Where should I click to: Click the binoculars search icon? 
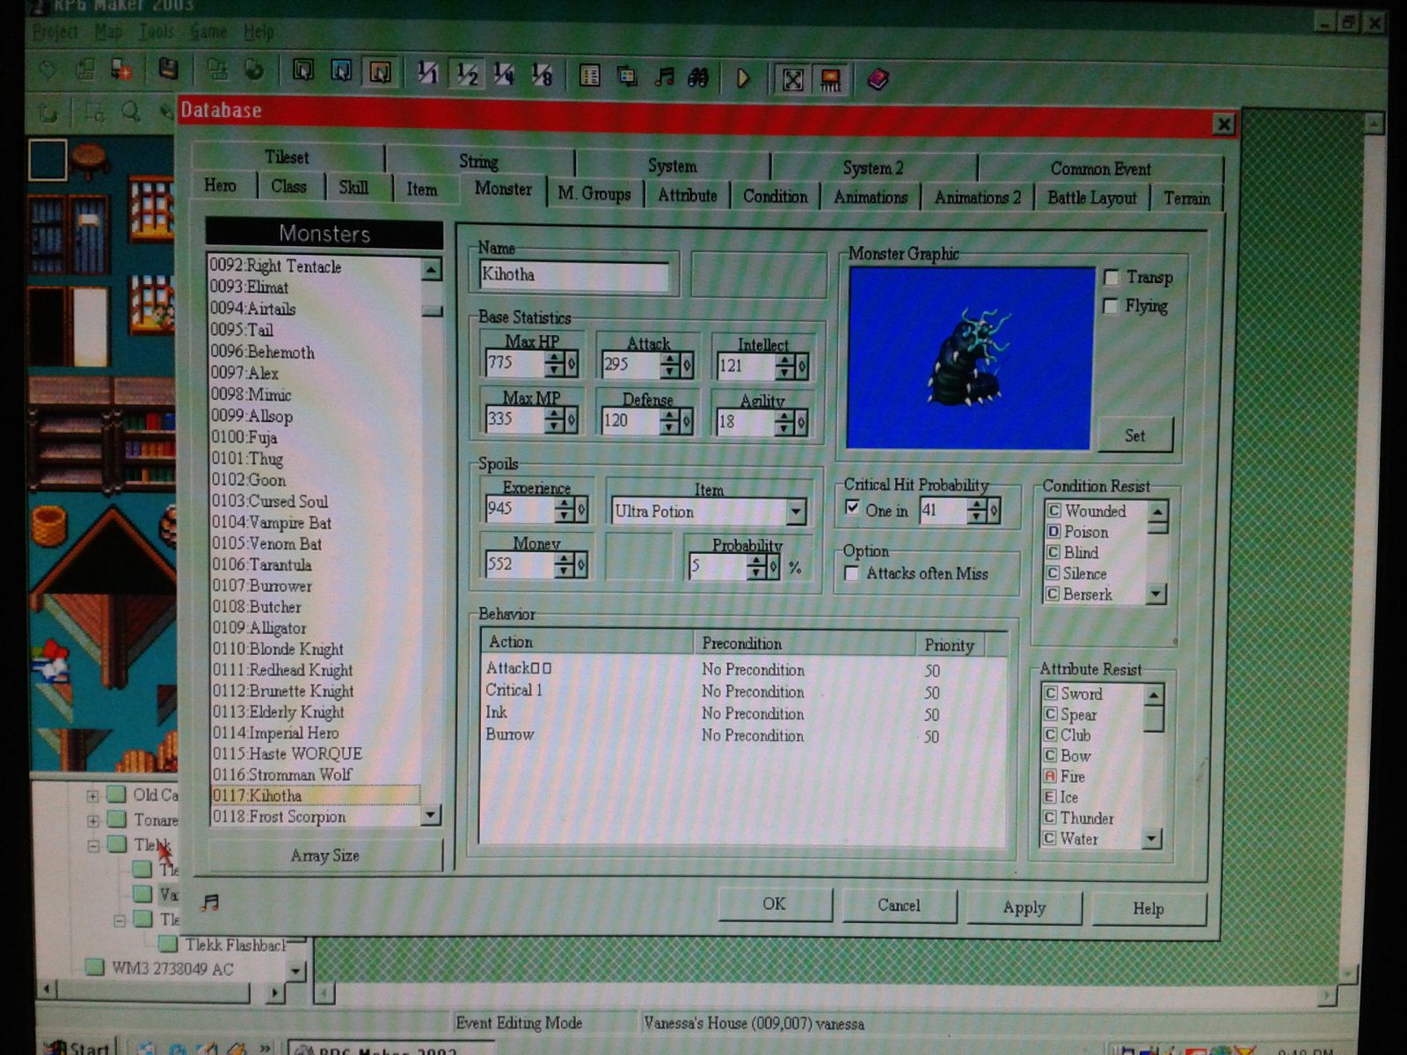click(x=698, y=78)
